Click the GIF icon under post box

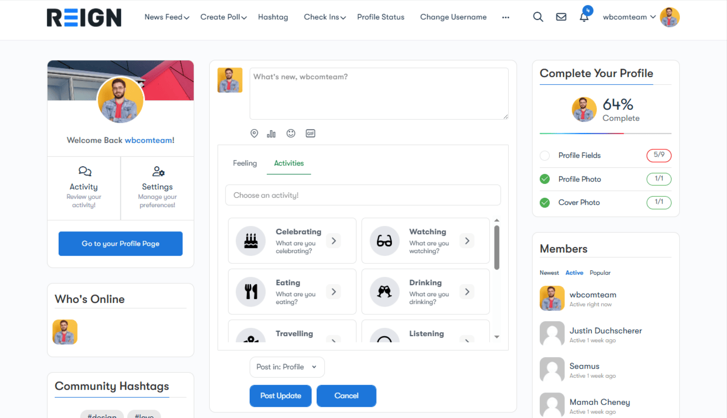[311, 133]
